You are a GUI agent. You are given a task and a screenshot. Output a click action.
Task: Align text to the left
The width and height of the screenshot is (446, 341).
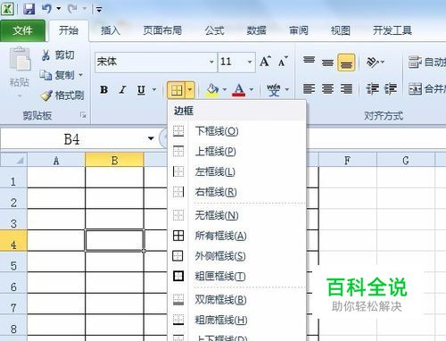tap(309, 88)
